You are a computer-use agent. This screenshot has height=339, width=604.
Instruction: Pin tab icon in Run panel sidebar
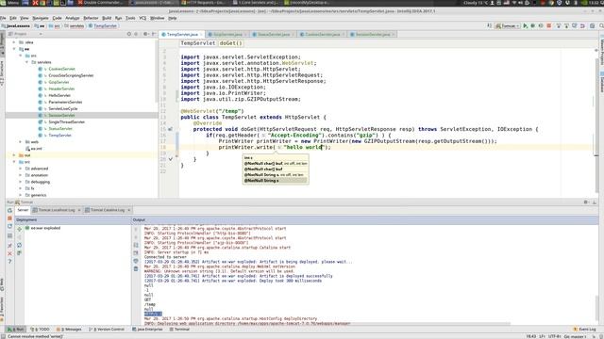[9, 245]
